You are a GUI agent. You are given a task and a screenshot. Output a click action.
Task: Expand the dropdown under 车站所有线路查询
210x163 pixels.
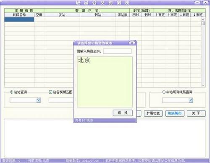(x=191, y=100)
